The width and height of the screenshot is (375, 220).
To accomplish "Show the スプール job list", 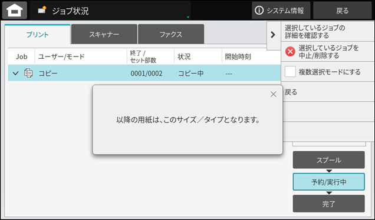I will click(x=328, y=160).
